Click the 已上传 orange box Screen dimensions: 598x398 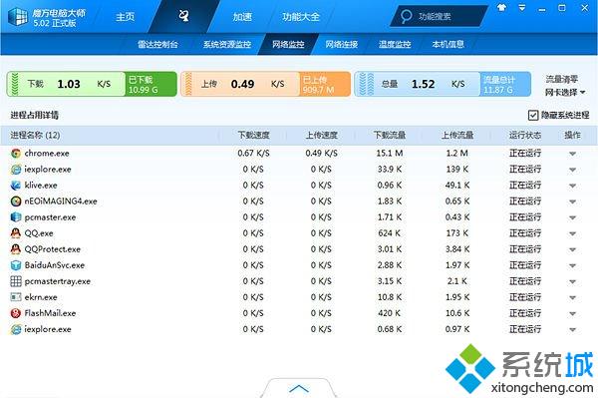325,84
